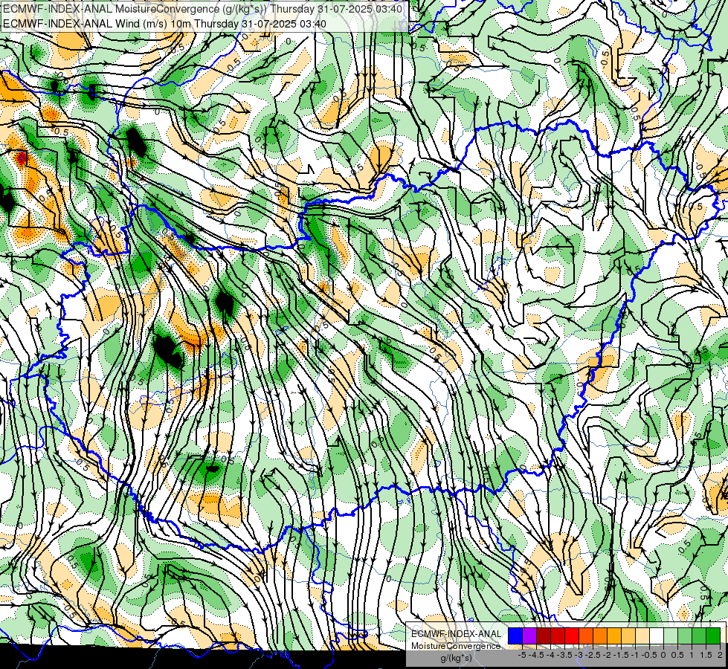Click the 'g/(kg*s)' unit label in legend

[456, 658]
